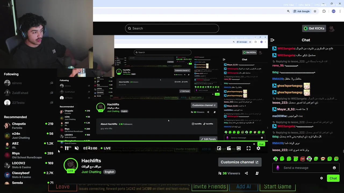Open Chopstix Fortnite stream
The height and width of the screenshot is (193, 344).
(29, 126)
